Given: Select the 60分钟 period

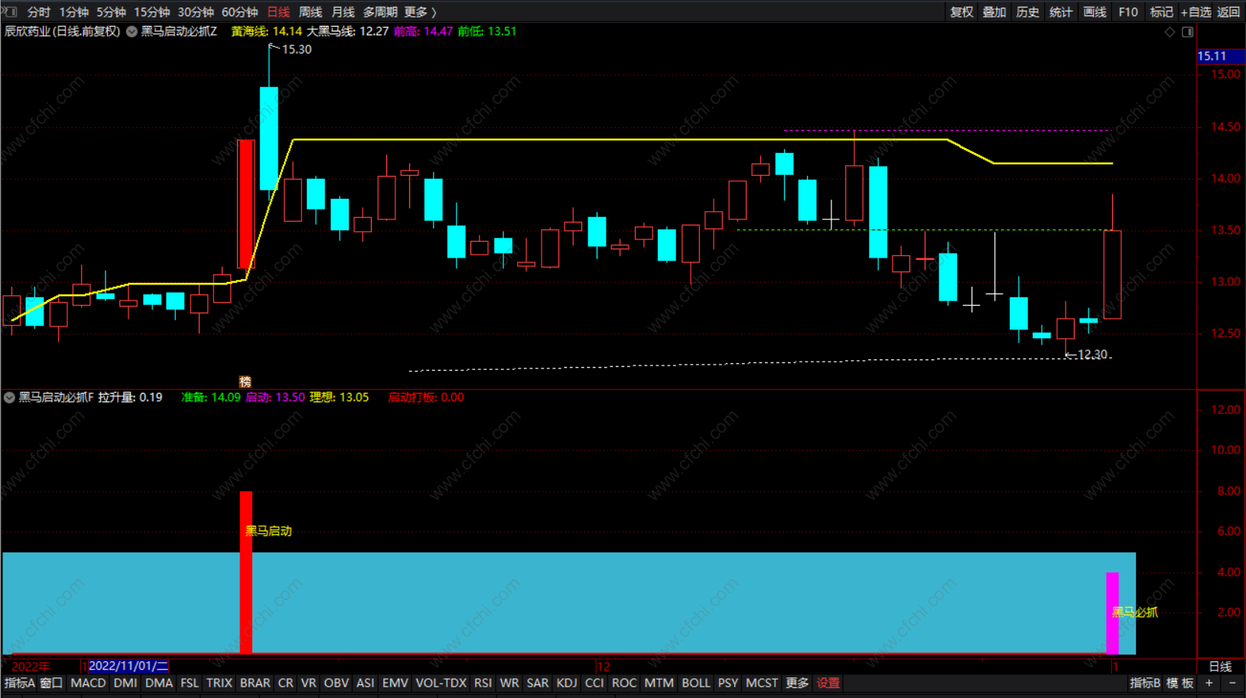Looking at the screenshot, I should coord(239,12).
